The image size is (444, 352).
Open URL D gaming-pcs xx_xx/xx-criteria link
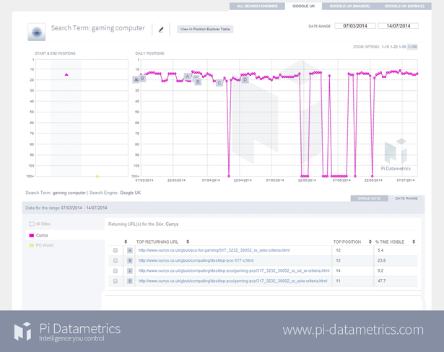click(x=232, y=281)
